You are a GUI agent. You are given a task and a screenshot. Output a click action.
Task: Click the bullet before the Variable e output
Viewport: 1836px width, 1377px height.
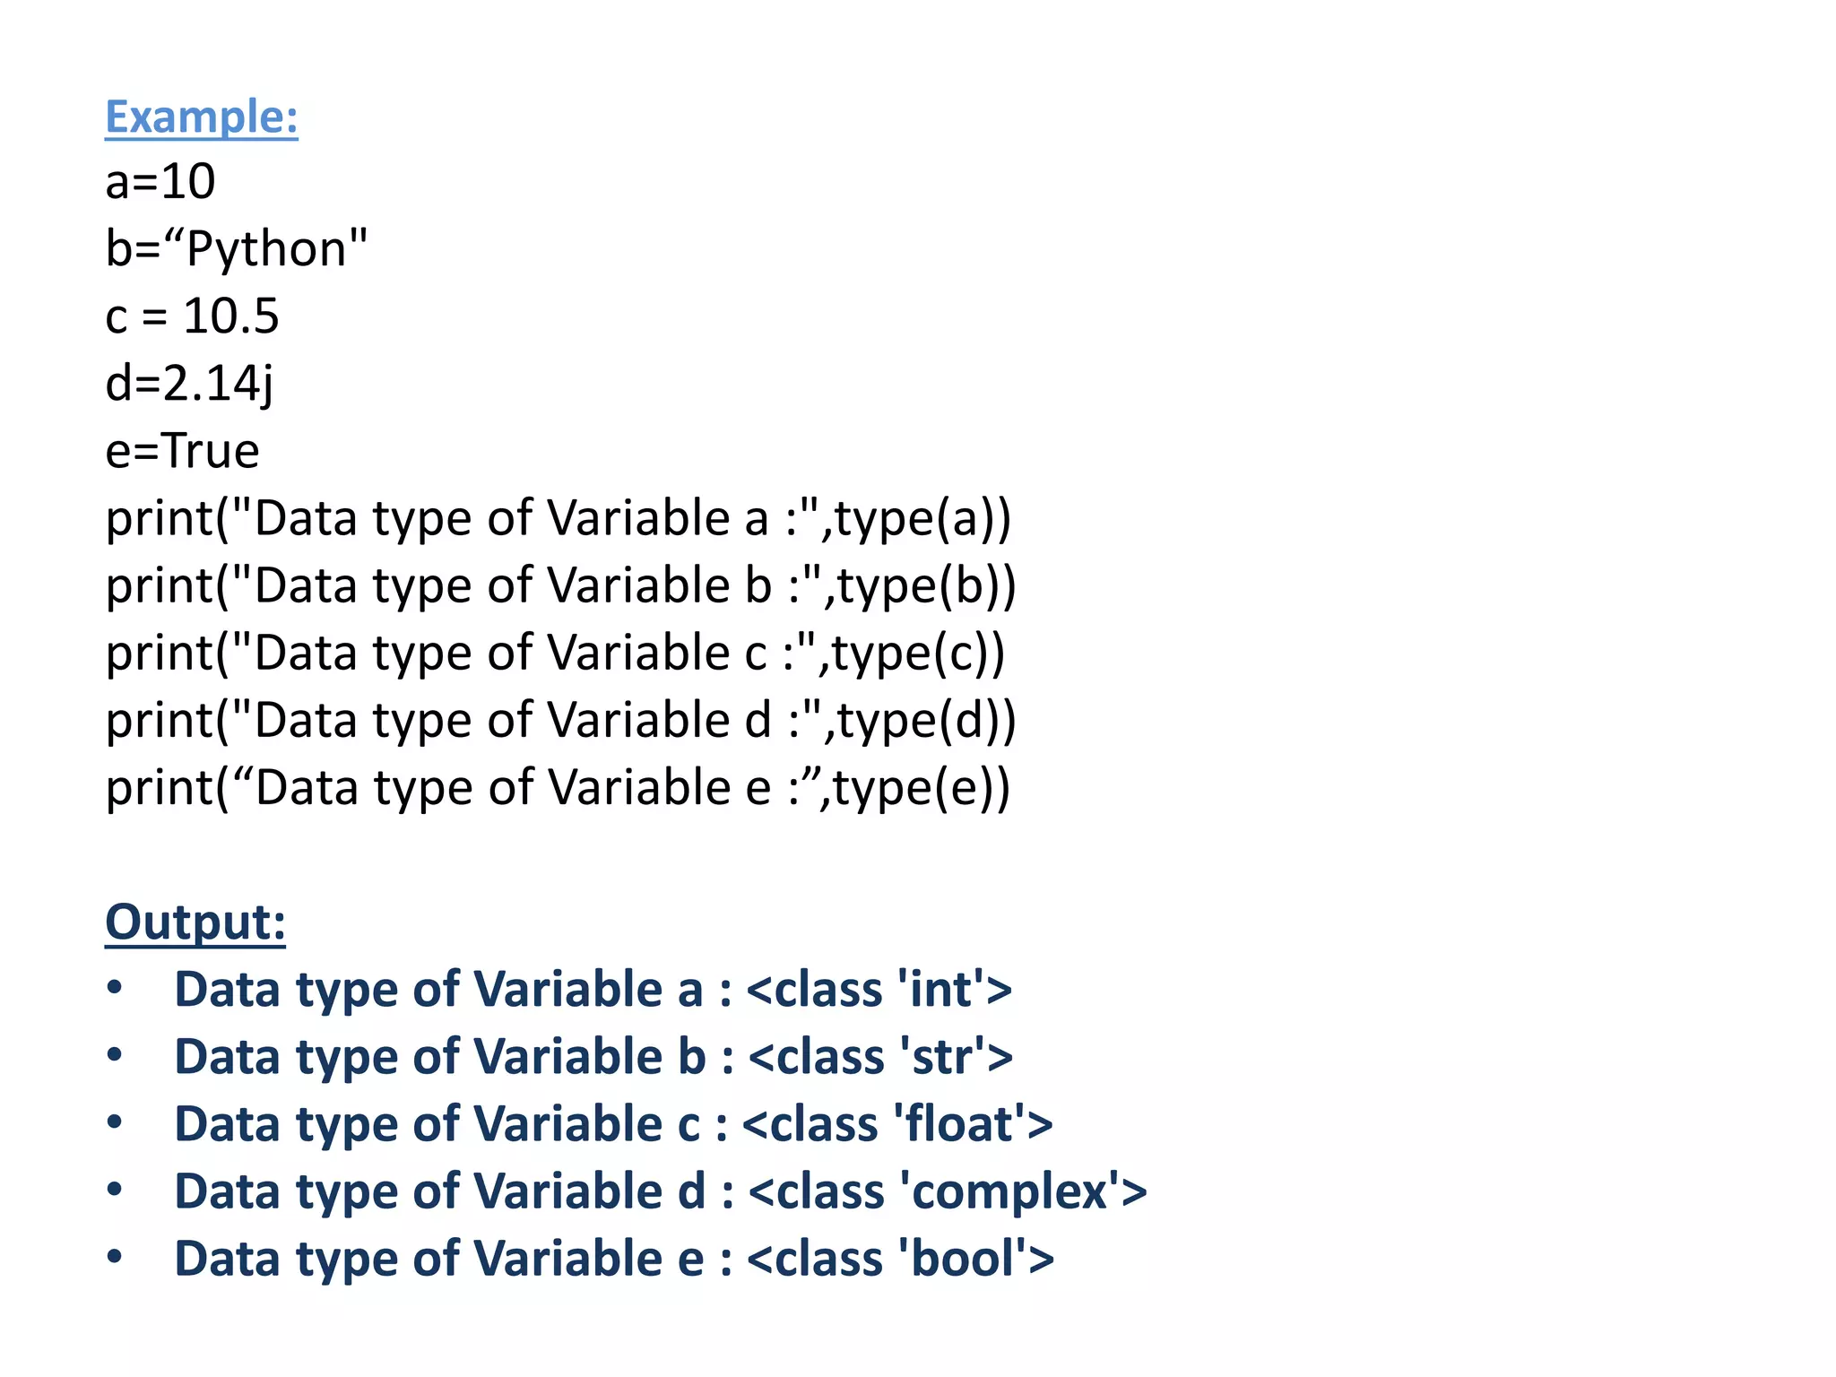coord(115,1256)
